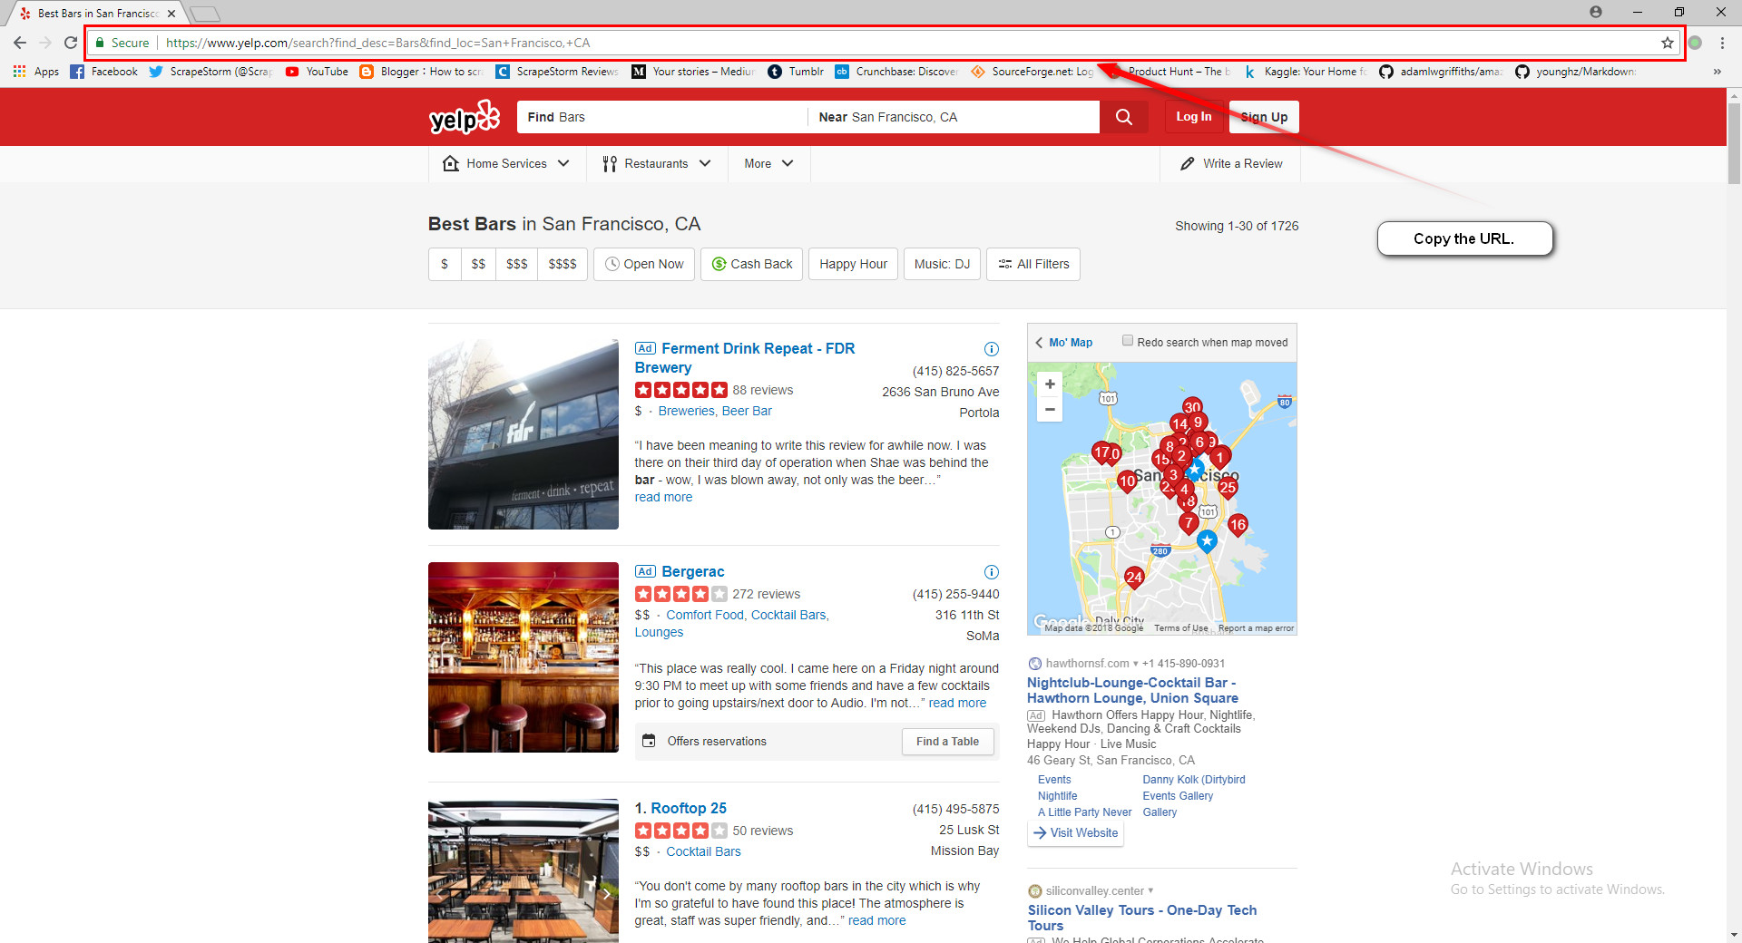This screenshot has height=943, width=1742.
Task: Toggle the Music: DJ filter
Action: [x=942, y=264]
